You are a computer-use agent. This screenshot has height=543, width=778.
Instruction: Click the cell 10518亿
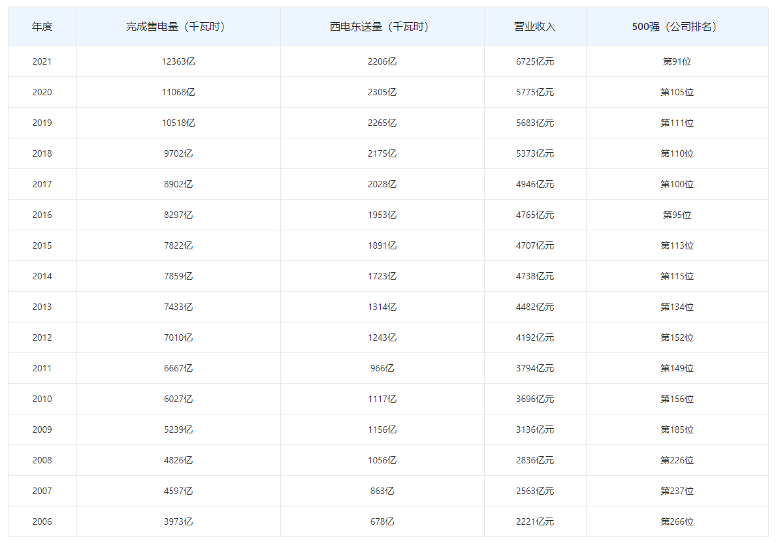click(178, 123)
